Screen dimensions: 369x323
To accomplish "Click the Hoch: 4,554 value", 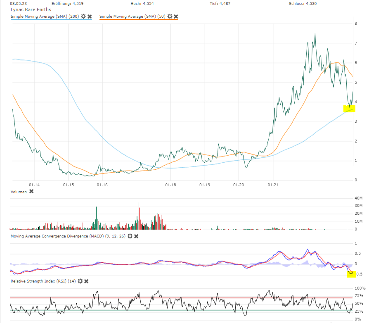I will 142,4.
